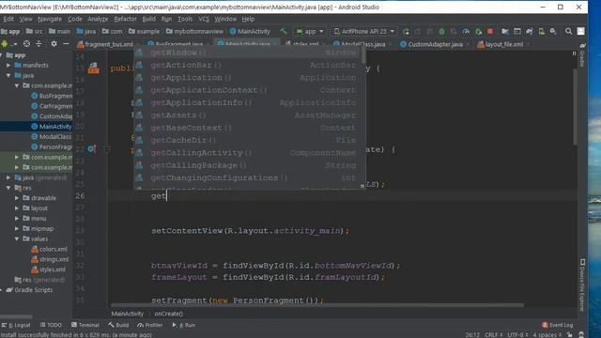Image resolution: width=601 pixels, height=338 pixels.
Task: Open the Terminal tool window
Action: [85, 325]
